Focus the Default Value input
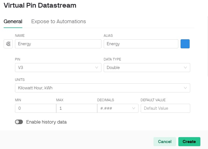 [x=165, y=108]
